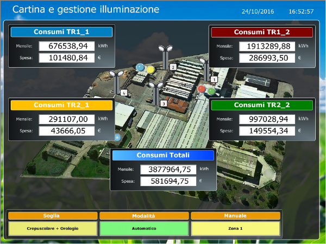Select the Soglia orange header
The image size is (326, 244).
pos(53,216)
